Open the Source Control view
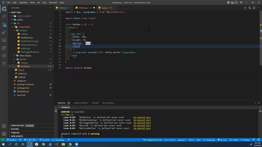This screenshot has width=262, height=147. (4, 24)
